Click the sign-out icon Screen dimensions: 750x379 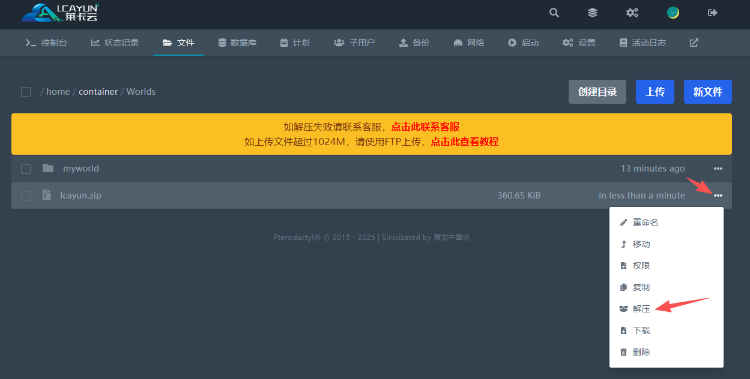tap(713, 13)
